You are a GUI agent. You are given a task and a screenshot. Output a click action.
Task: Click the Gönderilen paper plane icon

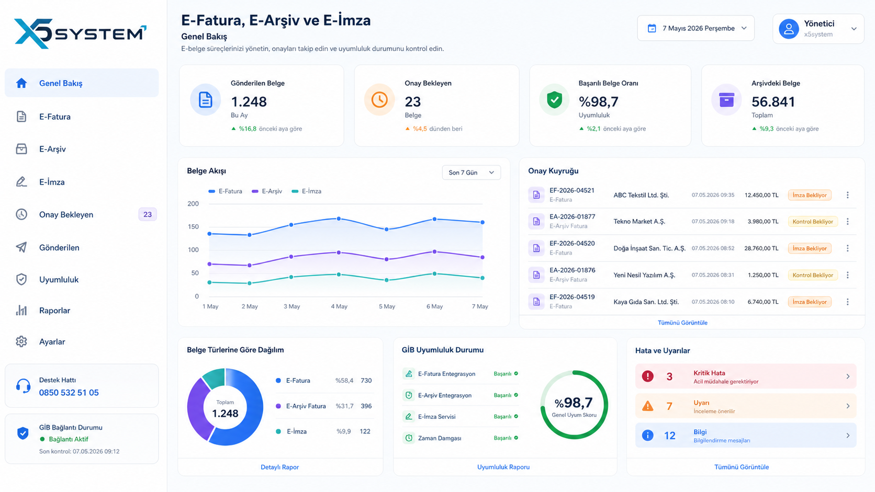21,247
